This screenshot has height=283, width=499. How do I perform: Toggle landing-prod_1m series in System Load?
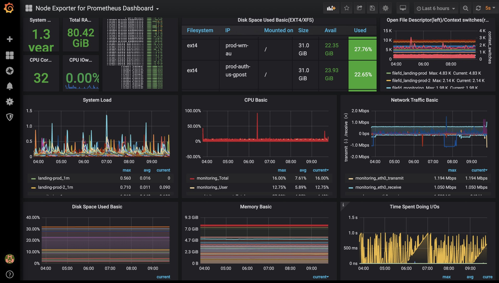tap(54, 178)
